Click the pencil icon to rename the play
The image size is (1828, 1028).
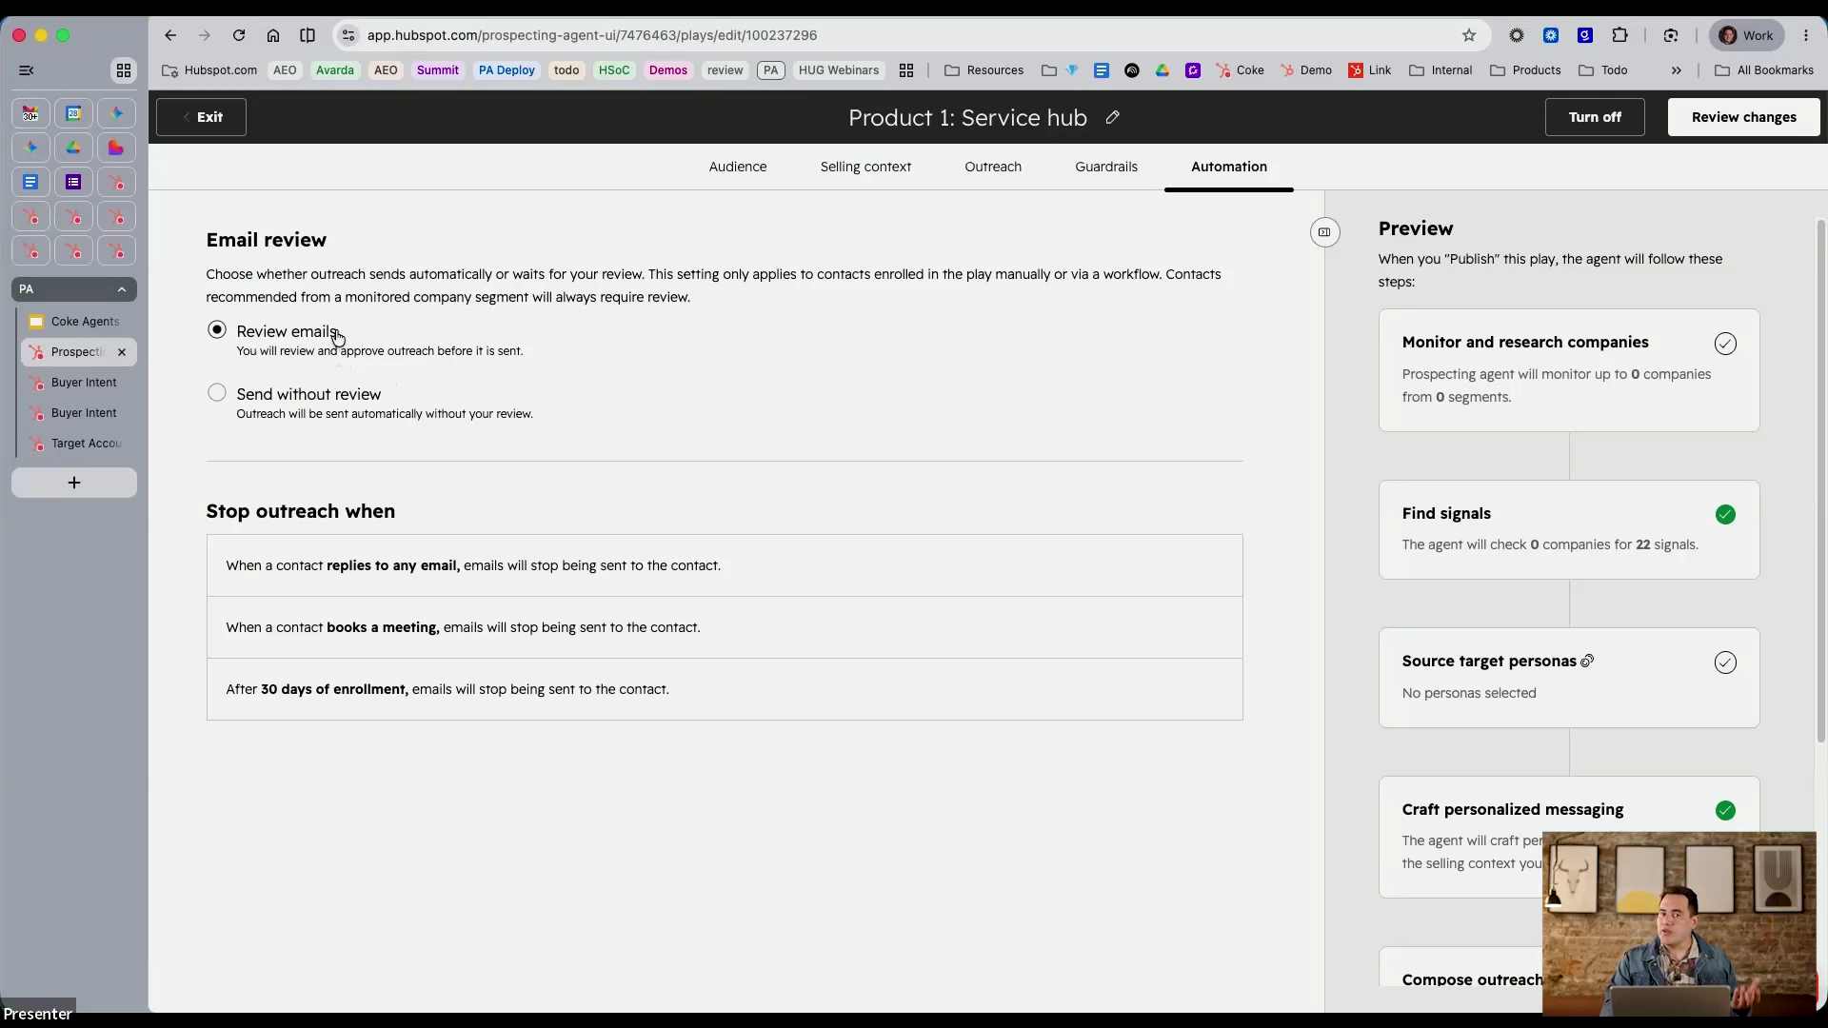pyautogui.click(x=1112, y=117)
